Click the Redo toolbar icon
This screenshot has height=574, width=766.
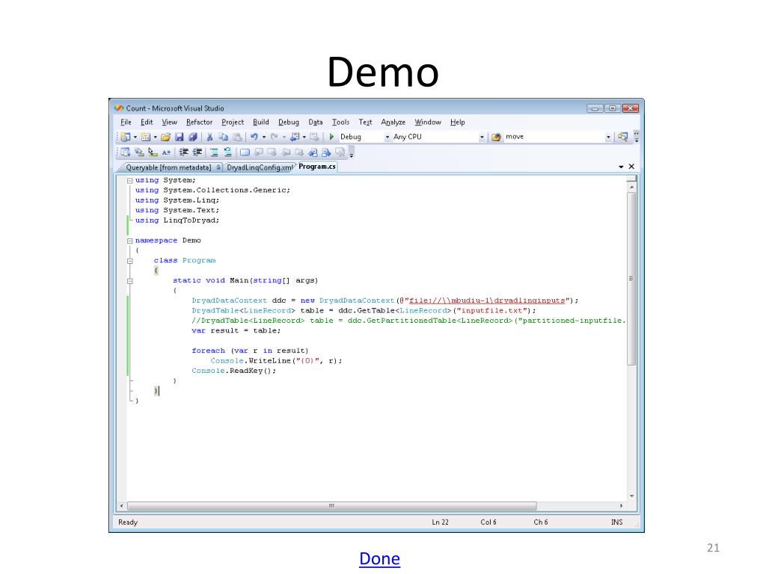274,138
